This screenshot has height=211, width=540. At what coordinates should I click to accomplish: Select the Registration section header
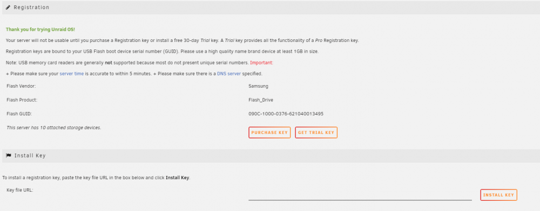270,7
